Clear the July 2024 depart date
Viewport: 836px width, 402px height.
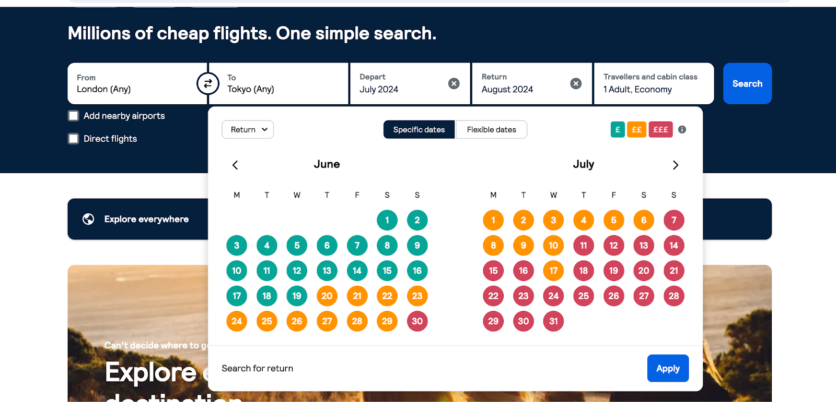click(x=453, y=83)
